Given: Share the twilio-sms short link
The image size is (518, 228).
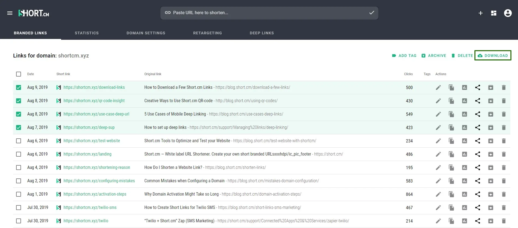Looking at the screenshot, I should coord(478,208).
